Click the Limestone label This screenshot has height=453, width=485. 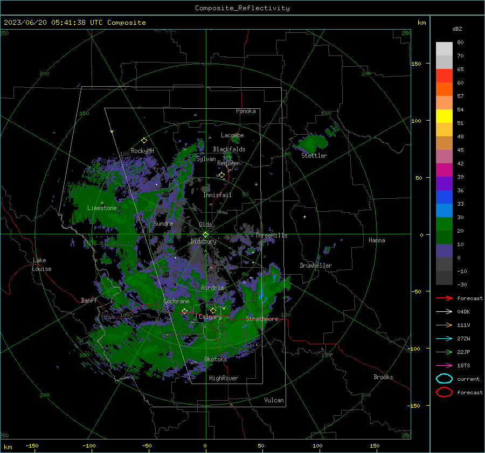[102, 208]
